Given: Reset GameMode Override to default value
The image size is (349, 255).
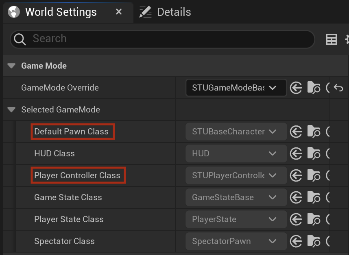Looking at the screenshot, I should [x=338, y=88].
